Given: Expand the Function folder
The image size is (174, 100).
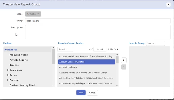Looking at the screenshot, I should pyautogui.click(x=8, y=80).
